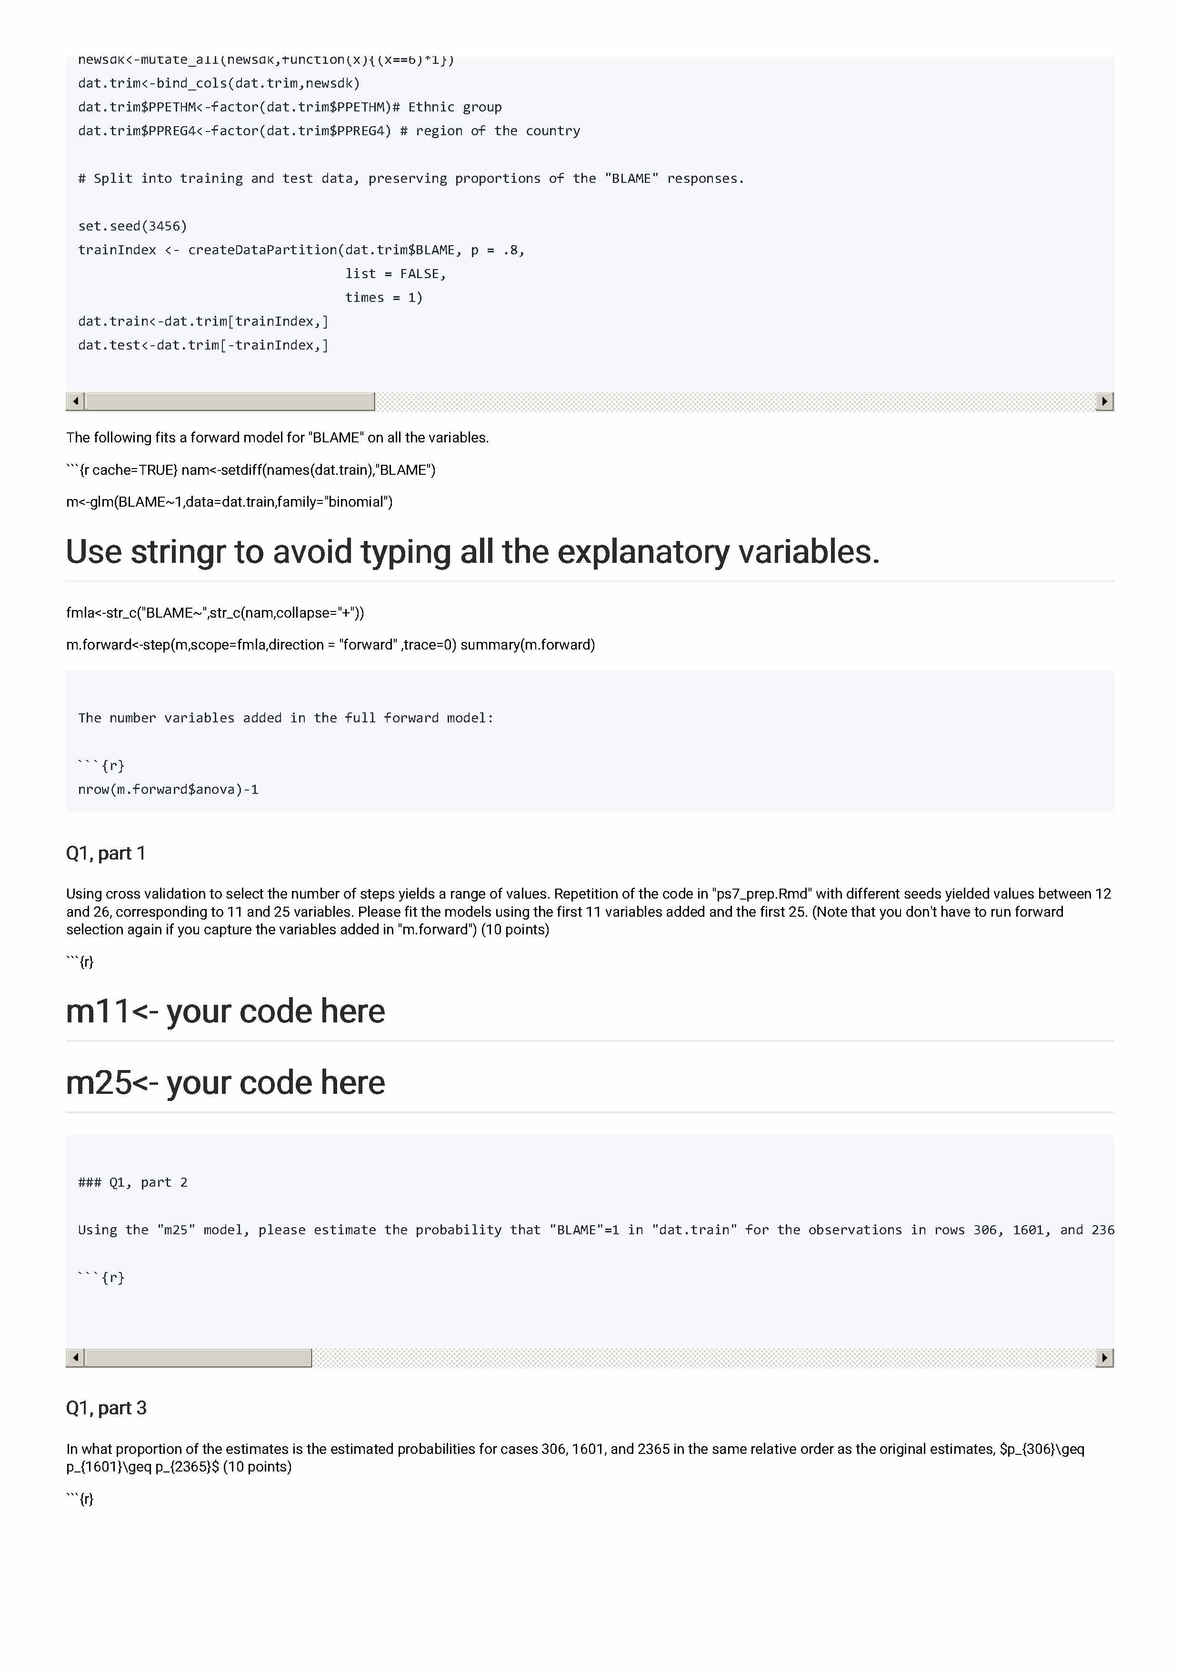This screenshot has height=1671, width=1181.
Task: Click right scroll arrow under data-split code block
Action: pyautogui.click(x=1105, y=401)
